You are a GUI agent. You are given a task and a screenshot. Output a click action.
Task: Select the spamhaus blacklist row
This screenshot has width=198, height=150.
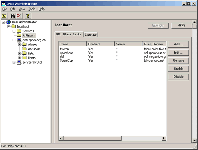click(x=112, y=53)
